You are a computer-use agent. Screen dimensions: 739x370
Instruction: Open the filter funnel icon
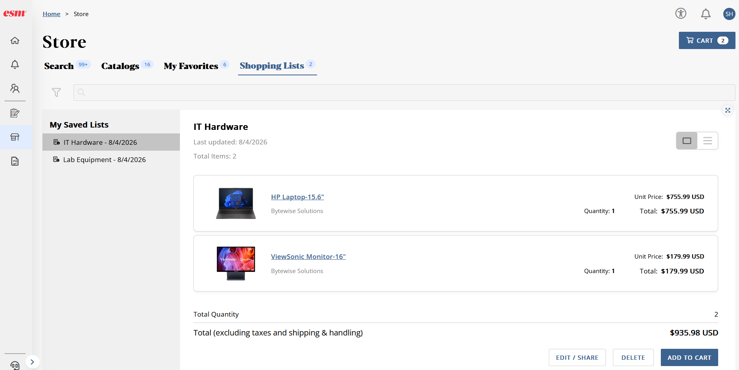(x=56, y=92)
